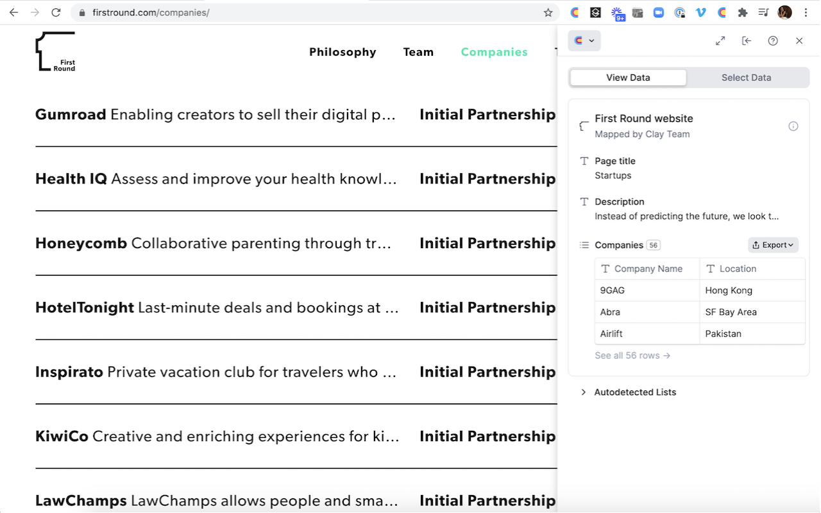
Task: Bookmark this page with the star icon
Action: [548, 12]
